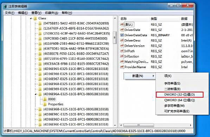Viewport: 210px width, 137px height.
Task: Choose DWORD (32-位)值(D) from the submenu
Action: coord(180,94)
